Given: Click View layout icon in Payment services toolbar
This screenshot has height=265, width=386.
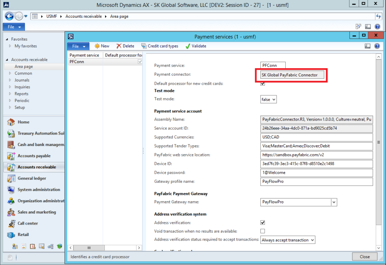Looking at the screenshot, I should 368,46.
